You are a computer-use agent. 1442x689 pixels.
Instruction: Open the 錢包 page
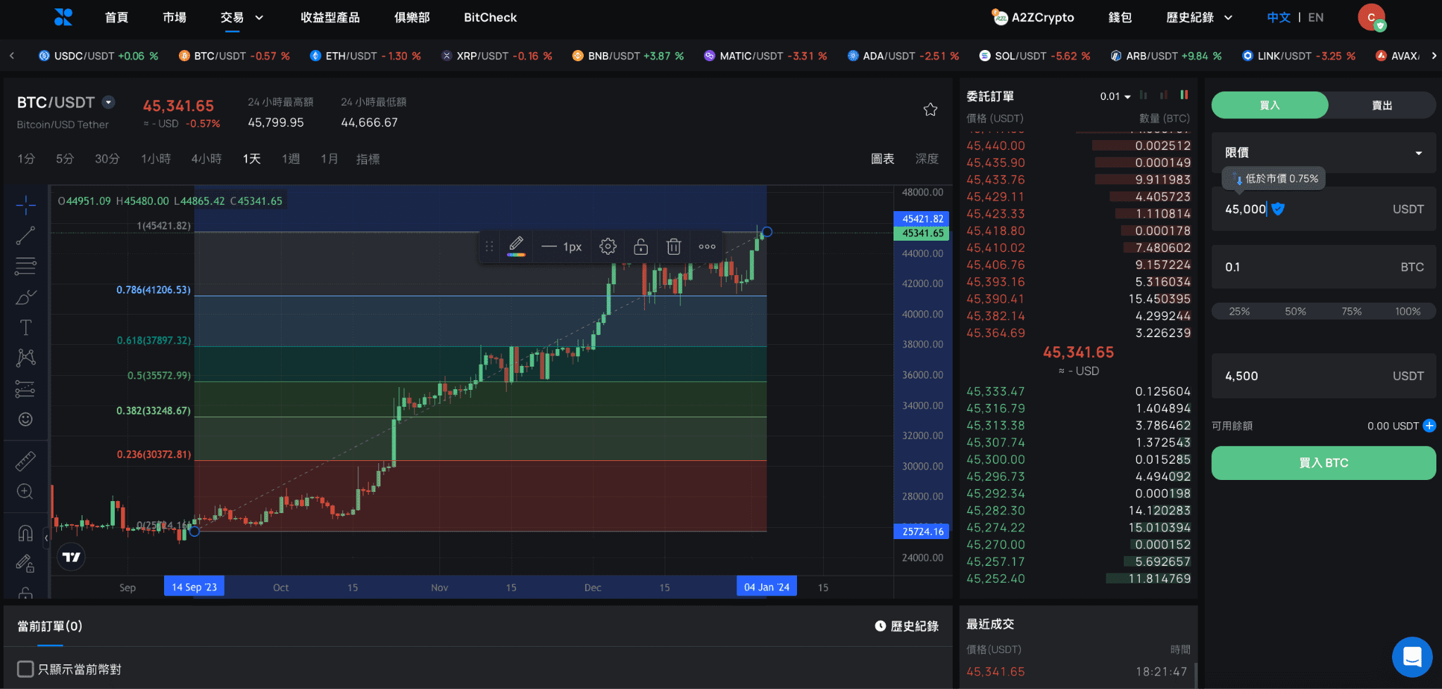pos(1120,17)
